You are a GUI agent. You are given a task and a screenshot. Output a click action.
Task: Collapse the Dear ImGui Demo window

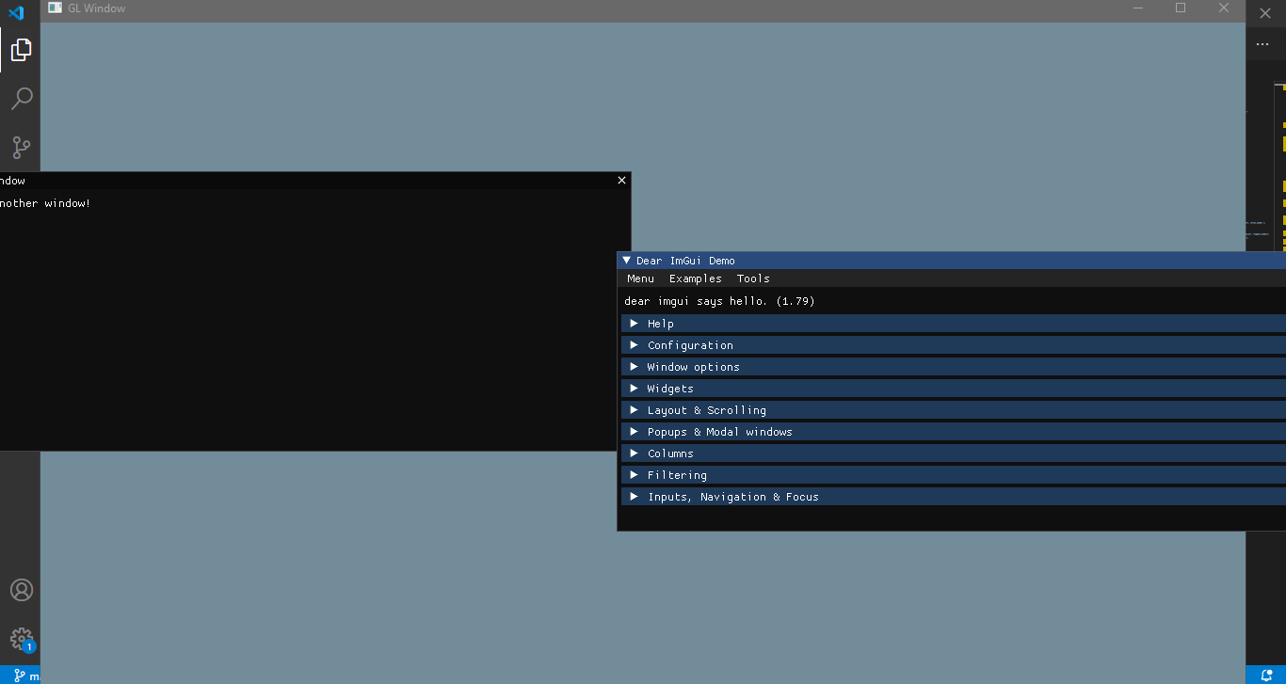coord(626,261)
